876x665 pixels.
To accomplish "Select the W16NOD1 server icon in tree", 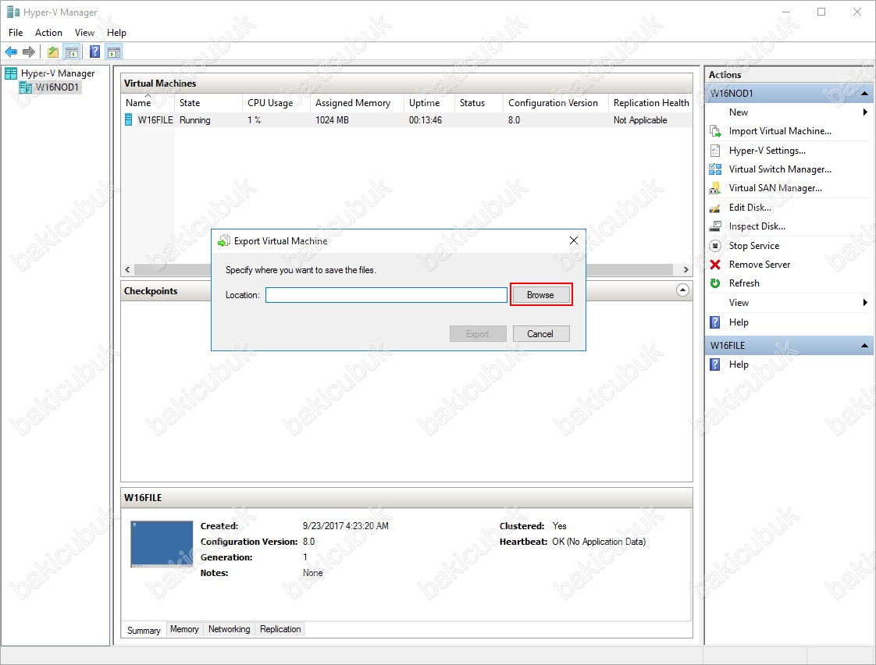I will (x=25, y=87).
